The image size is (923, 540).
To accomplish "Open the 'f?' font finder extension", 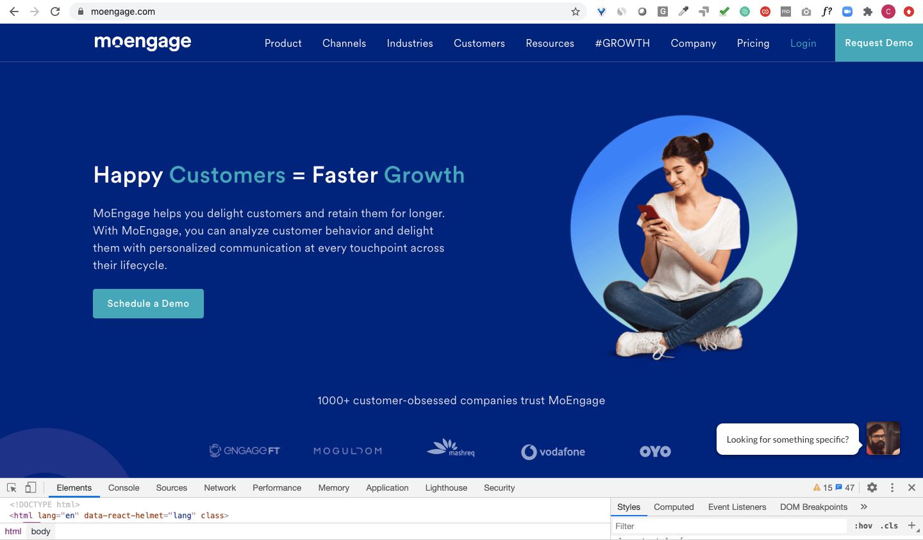I will pos(827,12).
